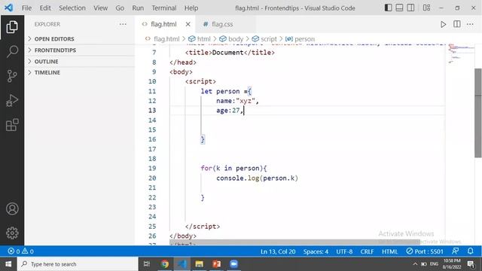Image resolution: width=482 pixels, height=271 pixels.
Task: Click the editor vertical scrollbar
Action: (x=478, y=113)
